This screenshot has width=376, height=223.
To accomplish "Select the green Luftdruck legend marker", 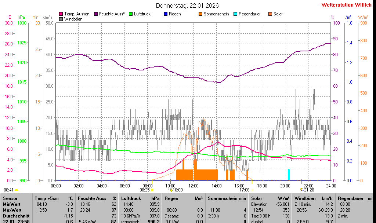I will [x=131, y=14].
